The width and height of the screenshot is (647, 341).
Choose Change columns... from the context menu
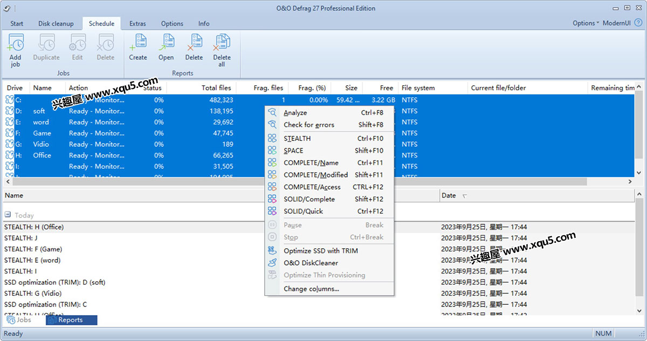(x=329, y=289)
